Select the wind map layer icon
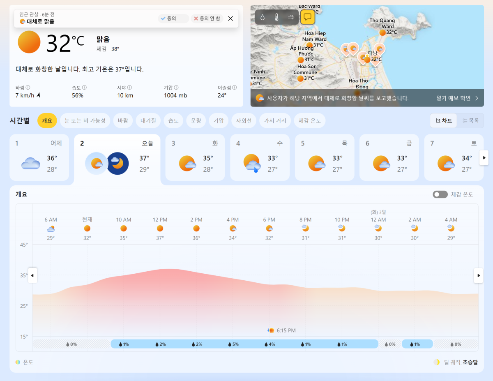This screenshot has height=381, width=493. [x=291, y=17]
